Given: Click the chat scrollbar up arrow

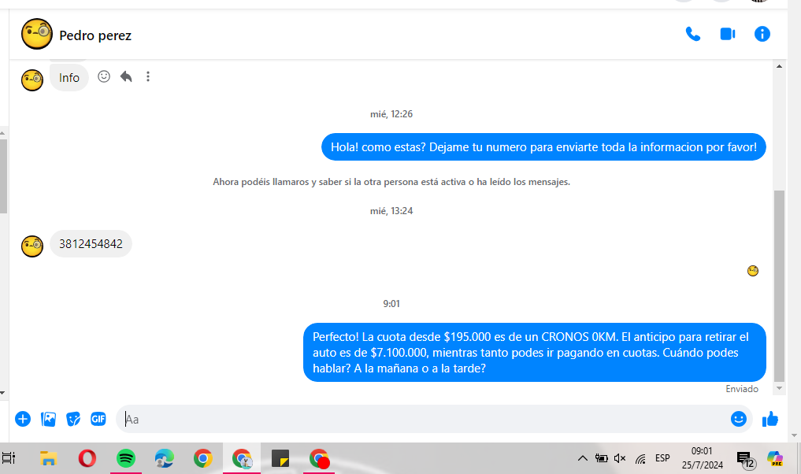Looking at the screenshot, I should [779, 66].
